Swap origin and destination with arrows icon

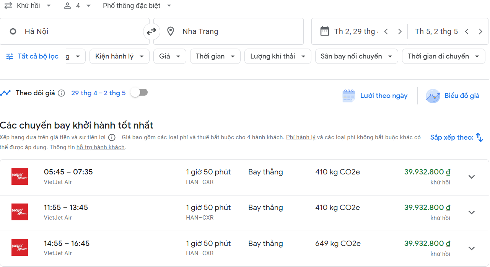pyautogui.click(x=151, y=31)
